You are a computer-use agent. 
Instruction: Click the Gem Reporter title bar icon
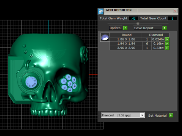point(101,11)
